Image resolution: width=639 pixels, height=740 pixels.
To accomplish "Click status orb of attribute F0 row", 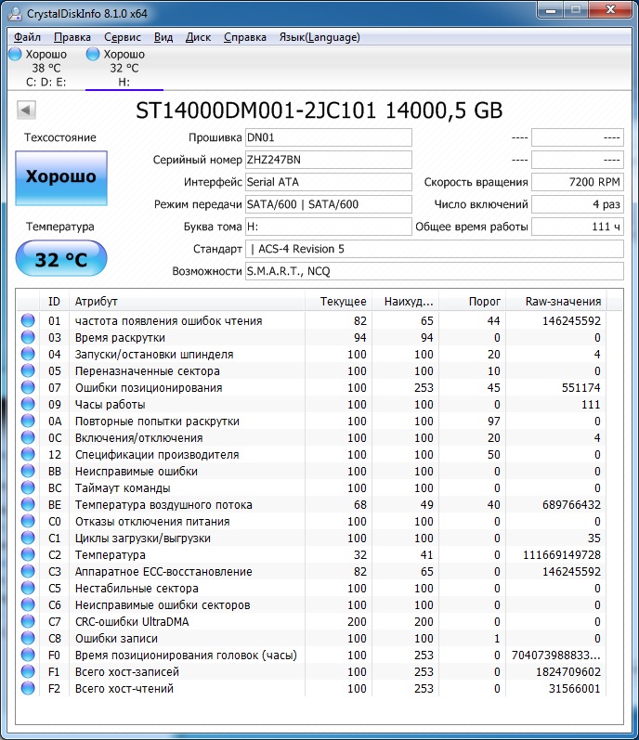I will coord(28,656).
